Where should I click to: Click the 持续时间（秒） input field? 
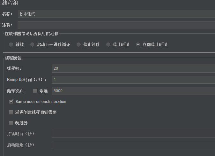tap(133, 134)
